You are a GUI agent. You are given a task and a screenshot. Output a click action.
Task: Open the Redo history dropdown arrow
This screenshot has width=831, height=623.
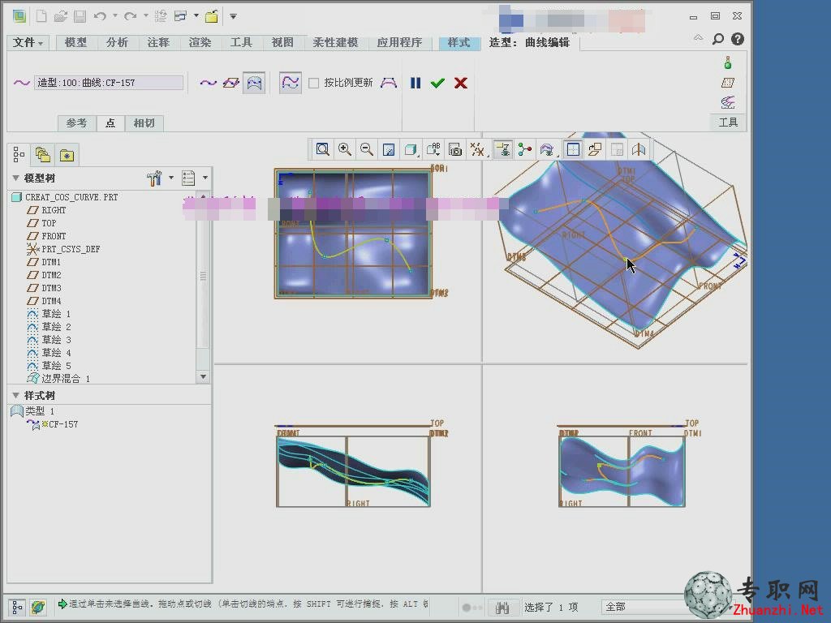[145, 16]
